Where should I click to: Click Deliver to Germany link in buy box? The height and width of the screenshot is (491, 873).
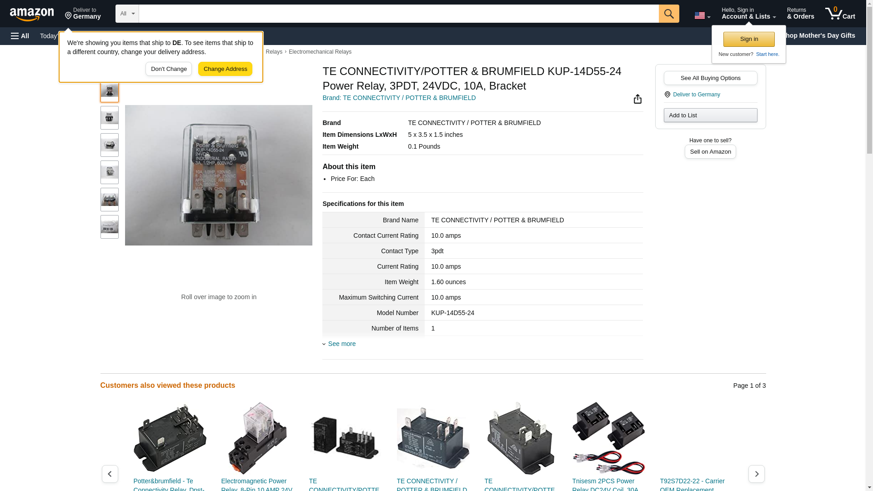point(696,95)
